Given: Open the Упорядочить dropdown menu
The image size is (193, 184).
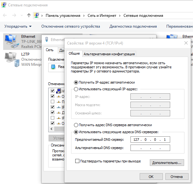Looking at the screenshot, I should pyautogui.click(x=18, y=26).
